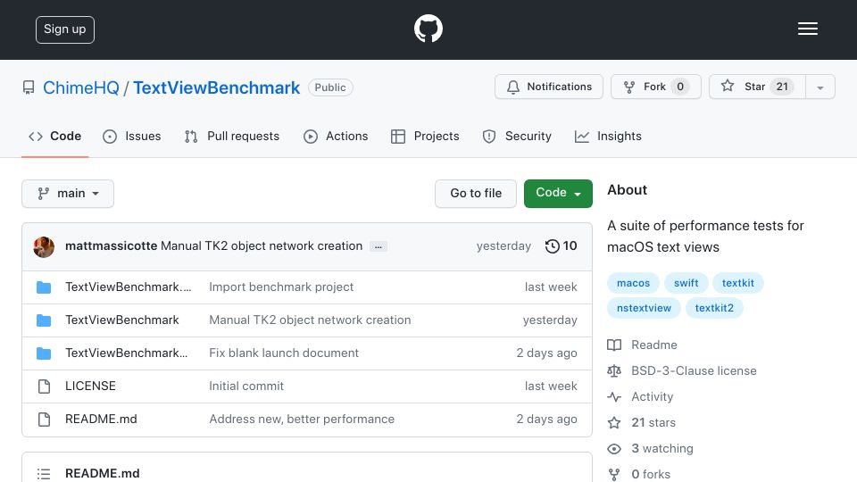The image size is (857, 482).
Task: Click the file icon next to README.md
Action: click(x=44, y=420)
